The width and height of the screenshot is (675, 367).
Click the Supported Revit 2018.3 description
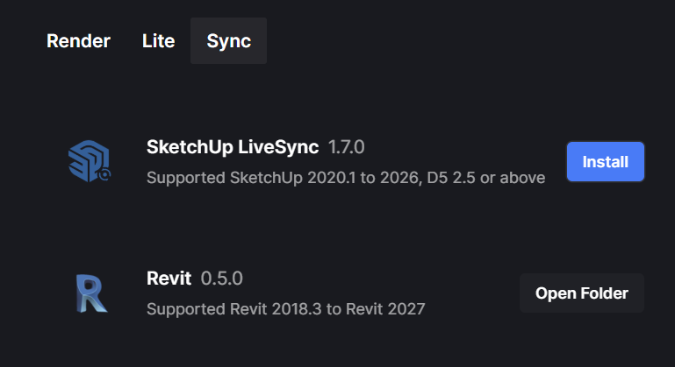click(286, 309)
